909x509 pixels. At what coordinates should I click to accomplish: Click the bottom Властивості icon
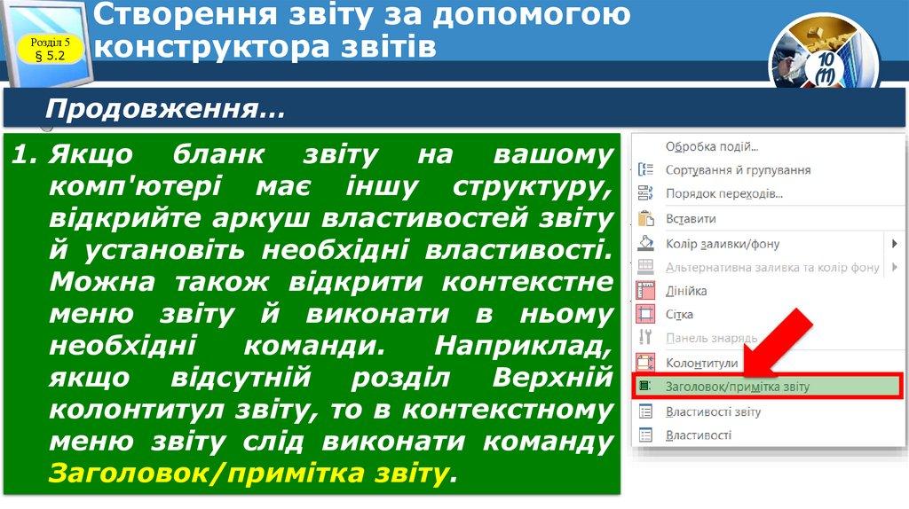coord(646,435)
